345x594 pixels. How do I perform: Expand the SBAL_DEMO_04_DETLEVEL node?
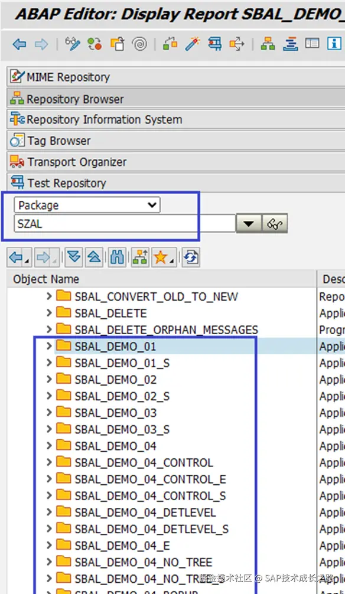pyautogui.click(x=49, y=512)
